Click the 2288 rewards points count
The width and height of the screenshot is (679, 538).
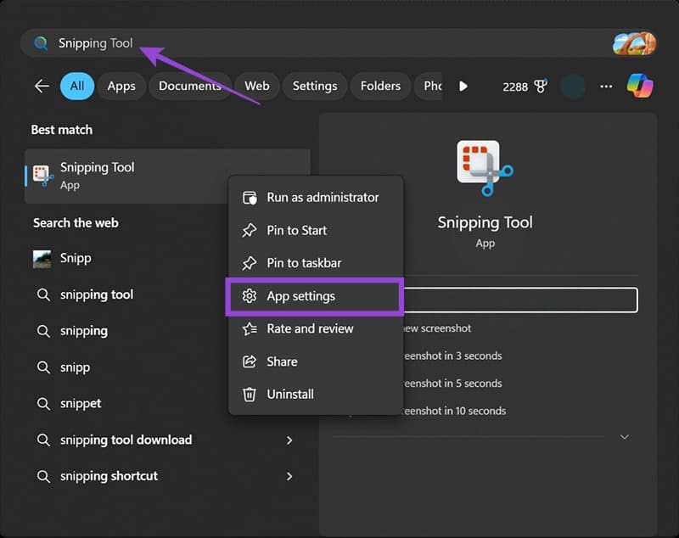515,87
